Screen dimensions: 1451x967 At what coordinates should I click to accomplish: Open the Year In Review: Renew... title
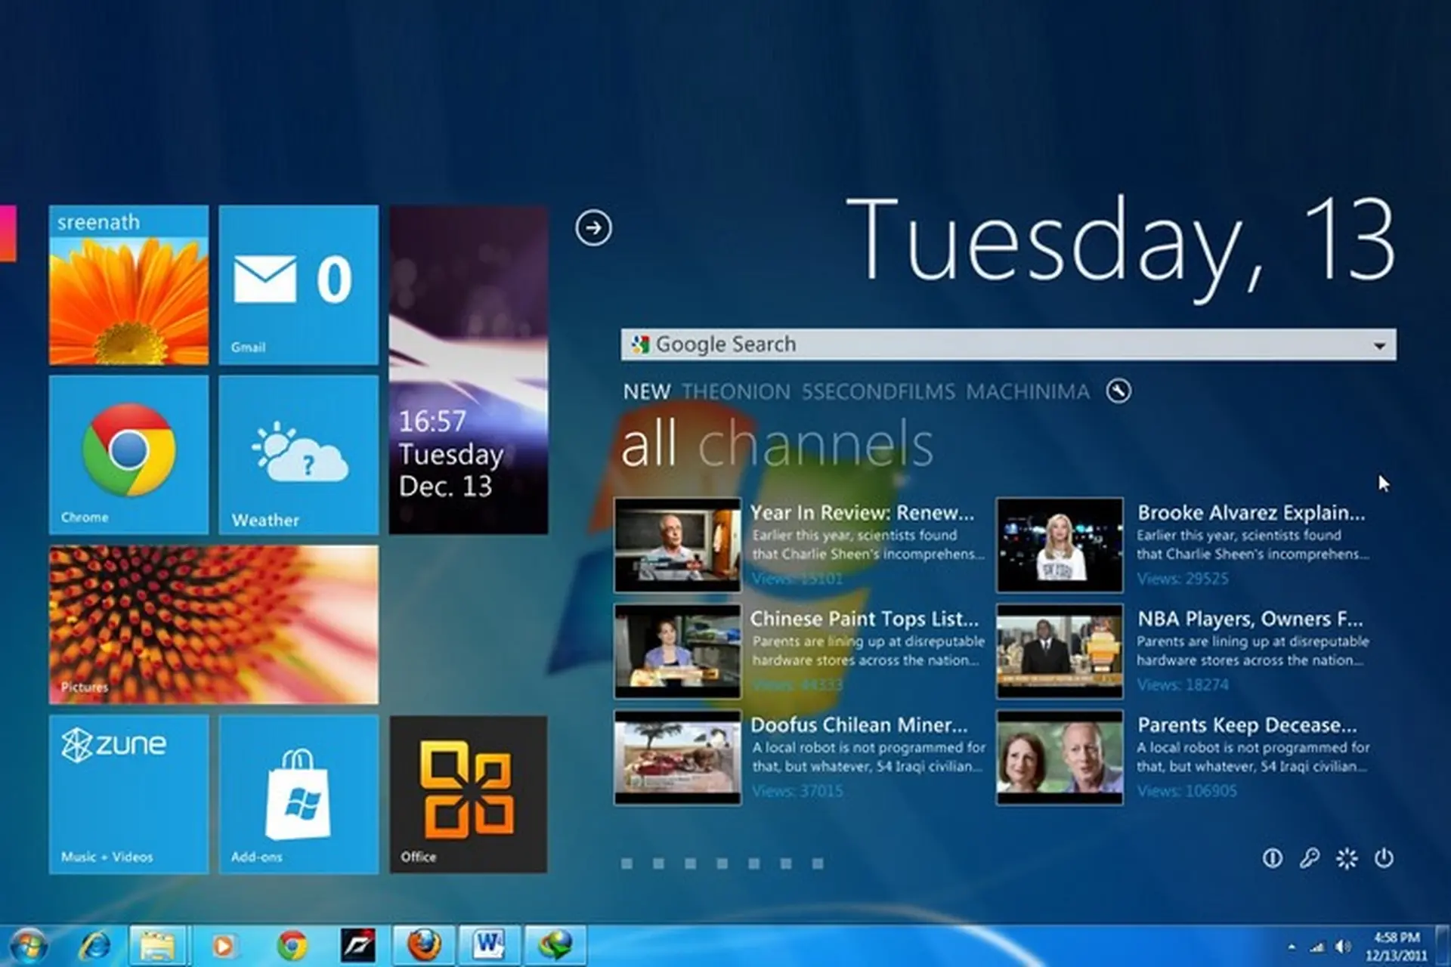862,513
